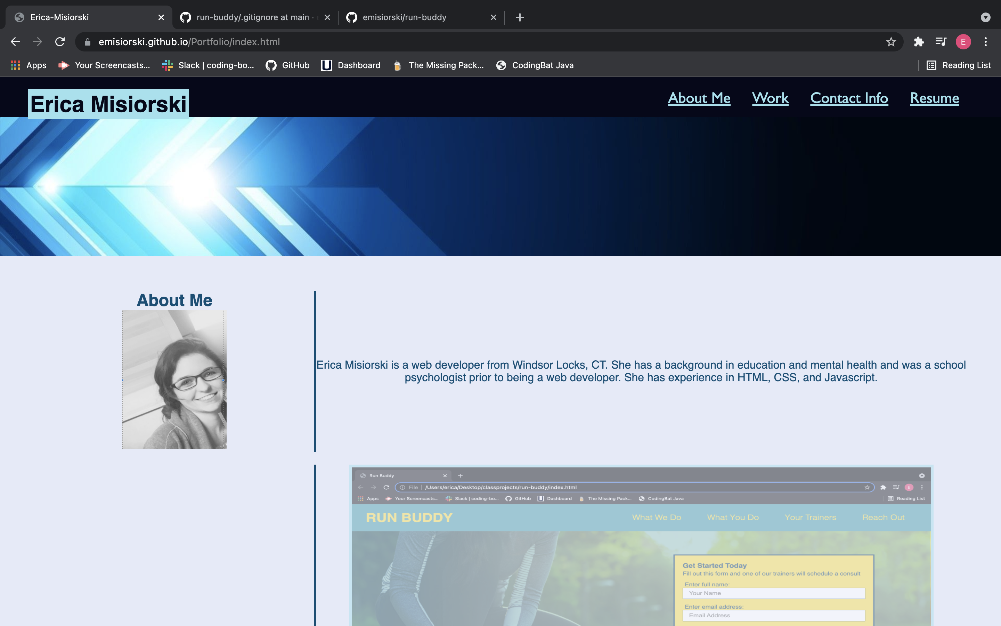
Task: View site info via lock icon
Action: (87, 42)
